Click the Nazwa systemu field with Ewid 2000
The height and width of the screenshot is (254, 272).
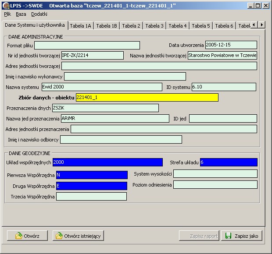[102, 87]
